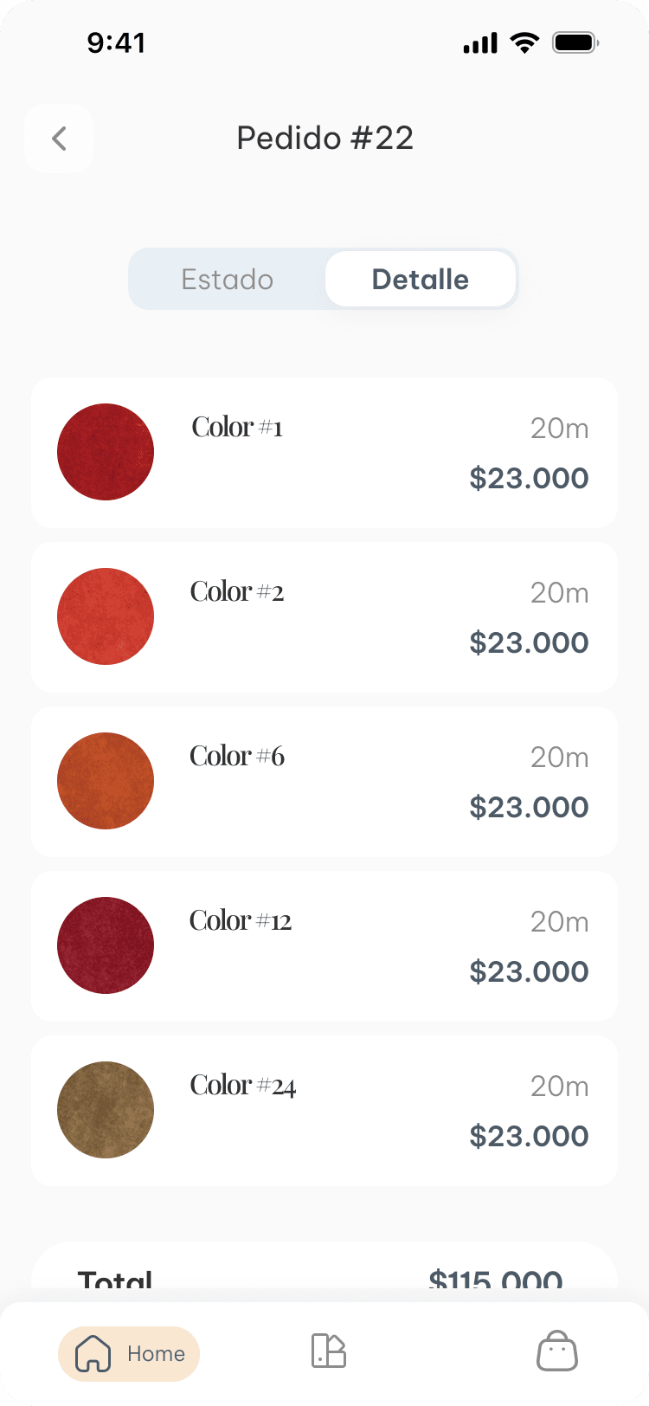The height and width of the screenshot is (1406, 649).
Task: Select the Color #12 crimson swatch
Action: tap(106, 945)
